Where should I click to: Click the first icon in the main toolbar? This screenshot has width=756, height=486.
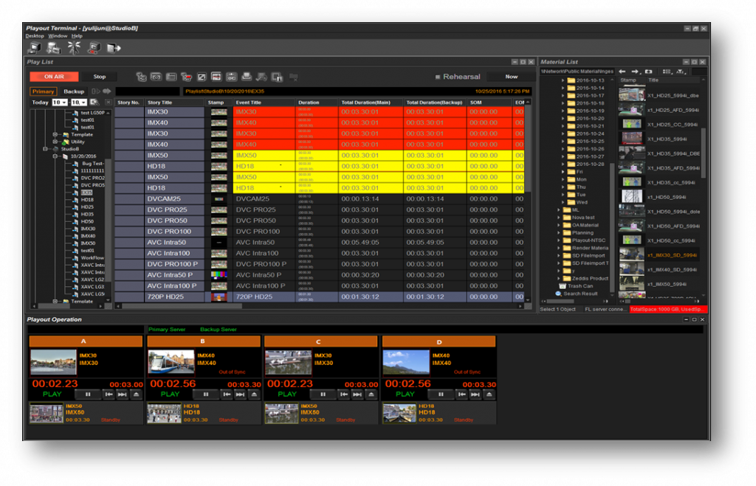[34, 48]
